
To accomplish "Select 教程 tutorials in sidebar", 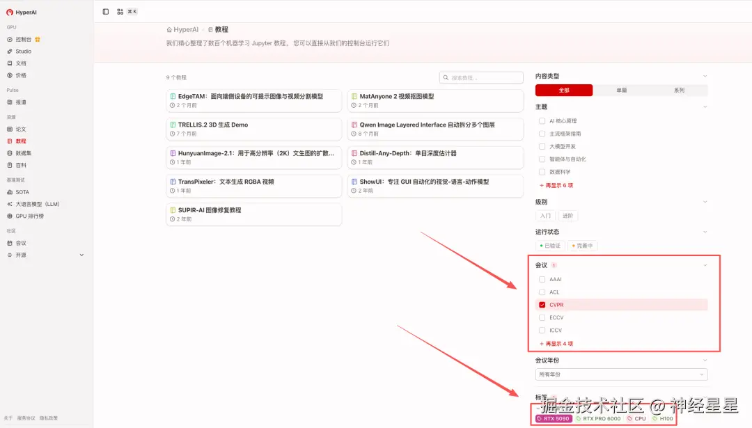I will click(21, 141).
